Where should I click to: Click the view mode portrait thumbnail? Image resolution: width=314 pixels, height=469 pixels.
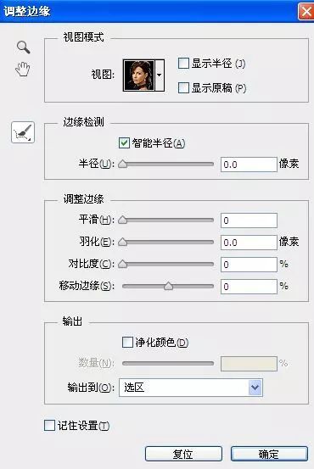[139, 75]
